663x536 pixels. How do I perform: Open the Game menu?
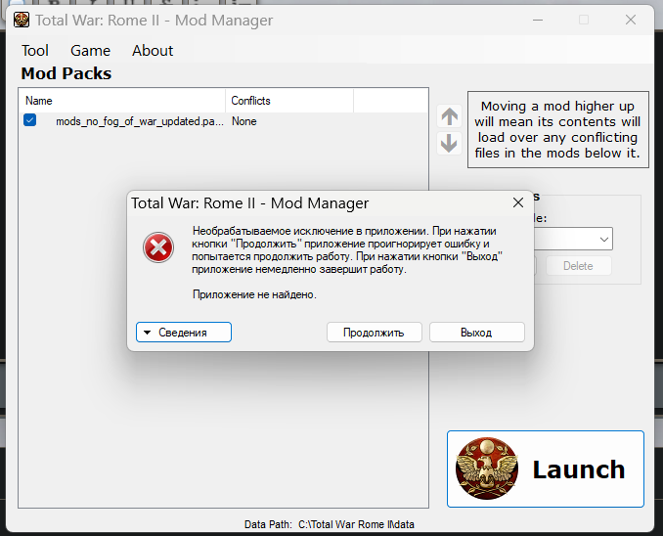90,51
